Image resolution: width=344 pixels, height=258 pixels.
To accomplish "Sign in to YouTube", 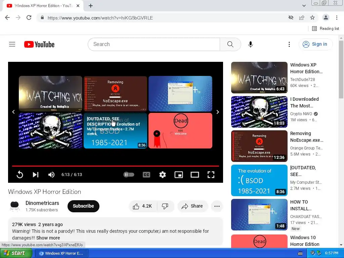I will coord(315,44).
